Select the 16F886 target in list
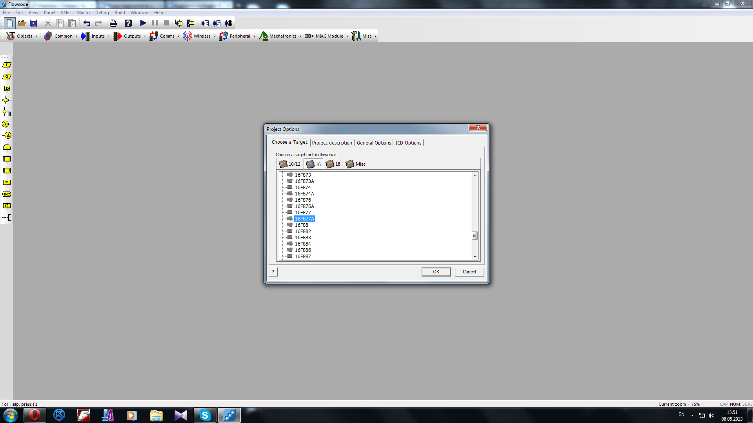753x423 pixels. pyautogui.click(x=303, y=250)
